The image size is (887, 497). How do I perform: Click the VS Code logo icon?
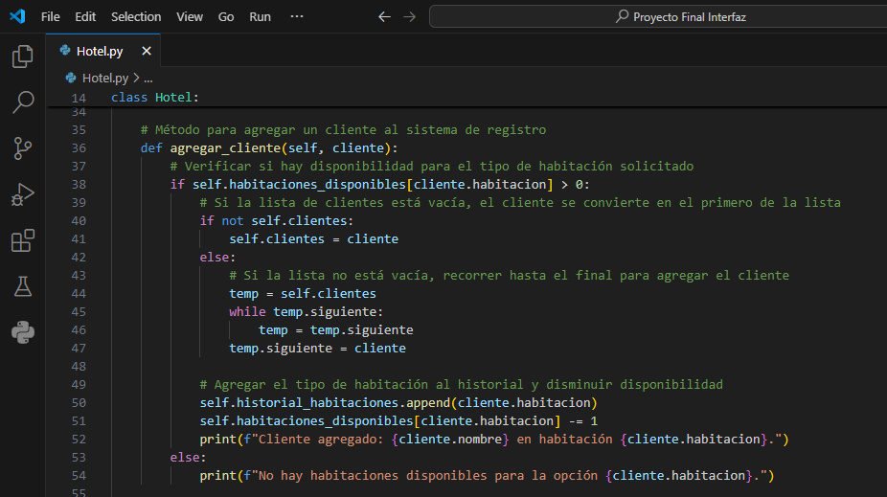[x=17, y=16]
